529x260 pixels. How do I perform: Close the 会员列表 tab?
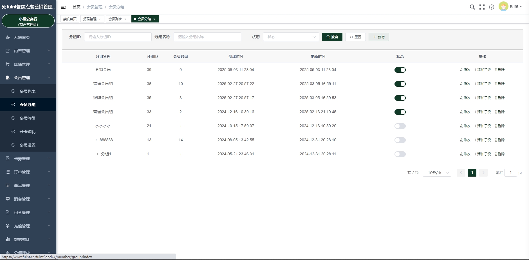tap(125, 19)
